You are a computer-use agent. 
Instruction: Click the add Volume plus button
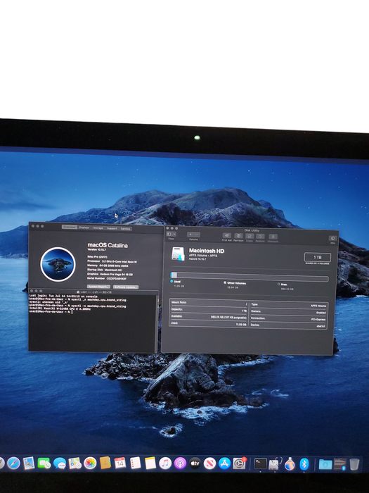point(190,235)
